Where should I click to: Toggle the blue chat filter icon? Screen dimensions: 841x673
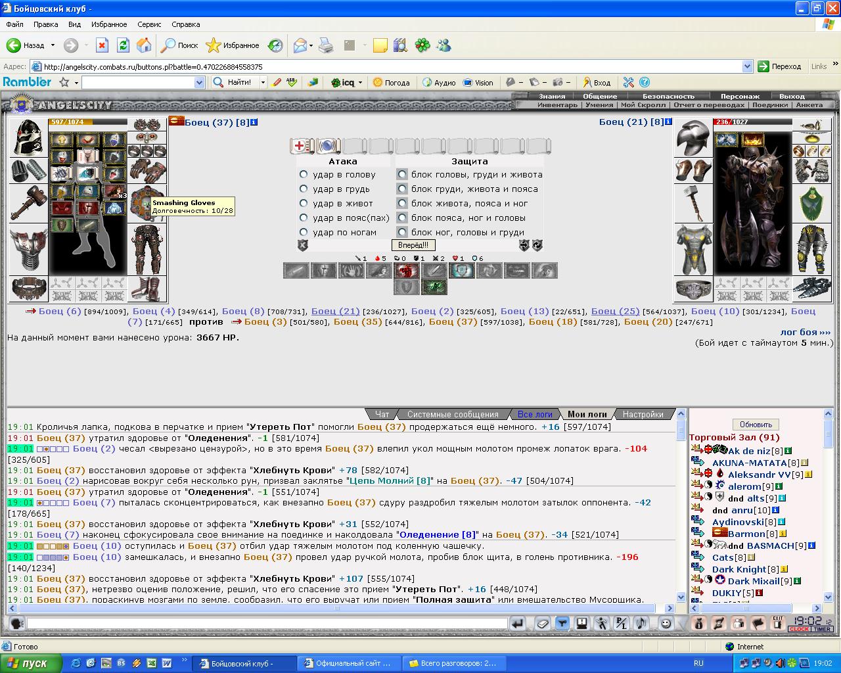point(562,624)
